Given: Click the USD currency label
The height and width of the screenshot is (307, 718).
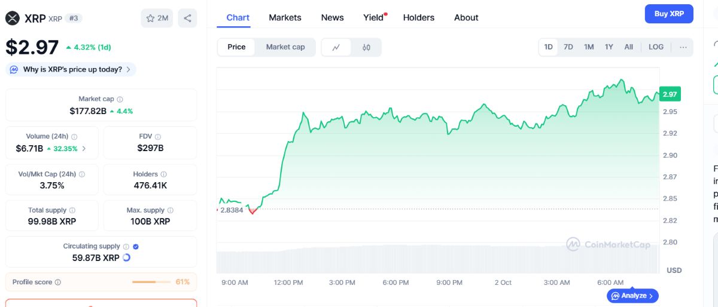Looking at the screenshot, I should (x=674, y=271).
